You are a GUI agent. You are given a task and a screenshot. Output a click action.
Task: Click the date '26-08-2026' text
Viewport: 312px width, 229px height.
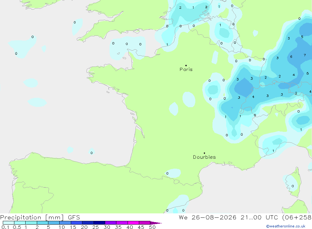[x=214, y=217]
